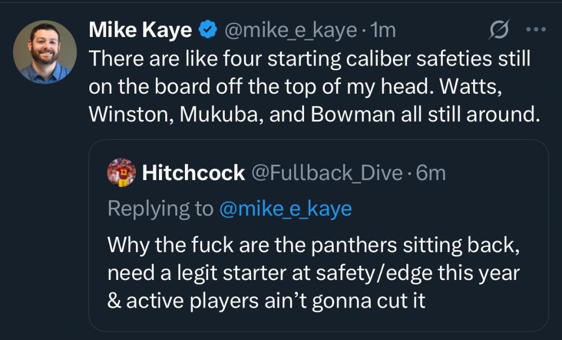The image size is (562, 340).
Task: Click the @Fullback_Dive handle
Action: click(328, 173)
